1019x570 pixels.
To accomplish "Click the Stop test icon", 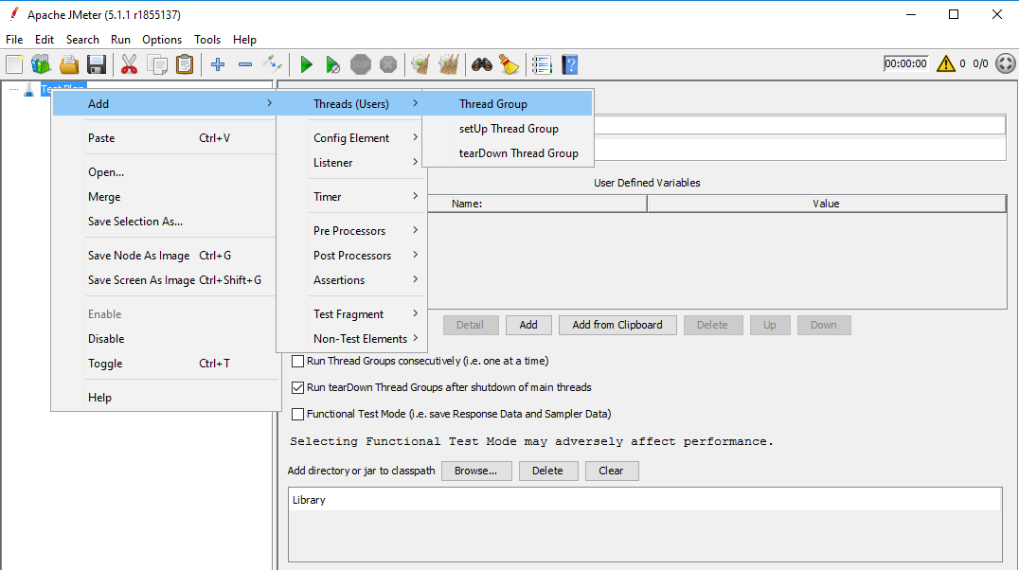I will pyautogui.click(x=361, y=64).
